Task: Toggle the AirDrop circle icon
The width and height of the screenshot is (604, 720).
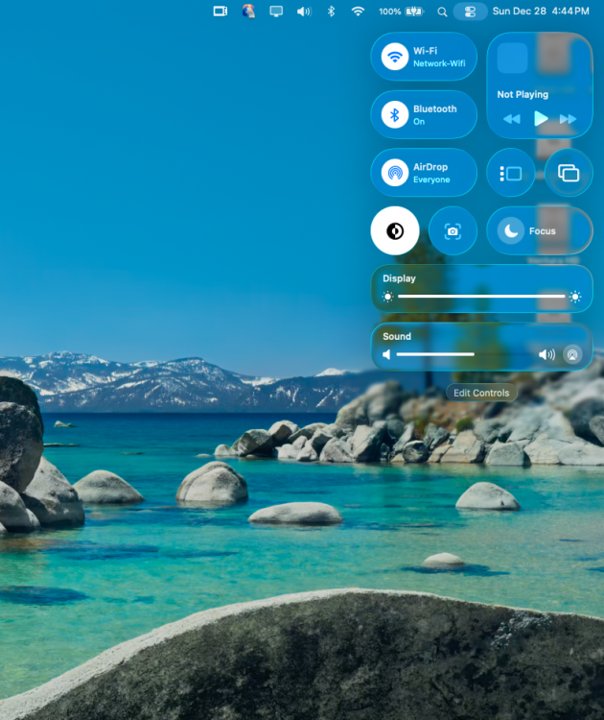Action: 394,173
